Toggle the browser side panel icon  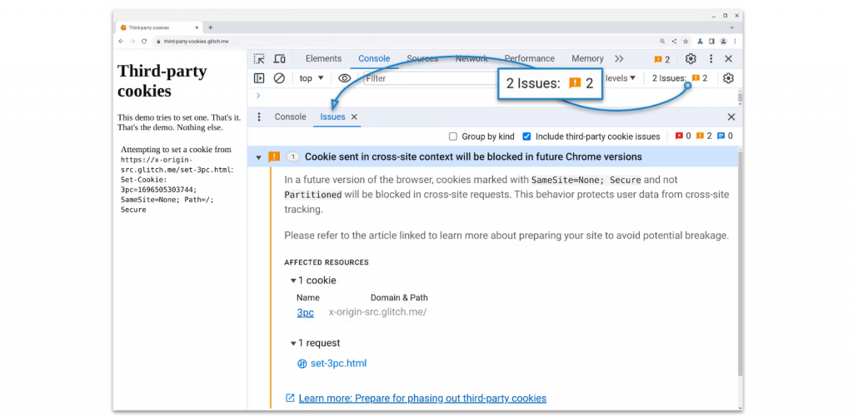click(x=711, y=41)
